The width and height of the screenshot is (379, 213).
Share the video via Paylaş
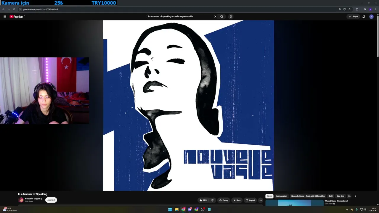click(x=224, y=200)
